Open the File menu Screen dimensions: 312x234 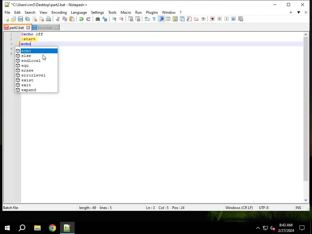[7, 12]
